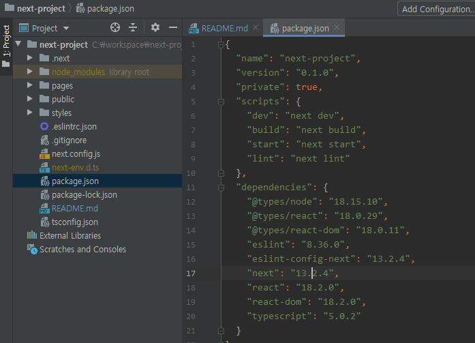This screenshot has height=343, width=475.
Task: Click the 1: Project side tool window tab
Action: (6, 46)
